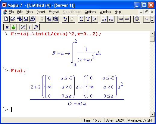Click the outdent section icon
Image resolution: width=156 pixels, height=124 pixels.
104,19
